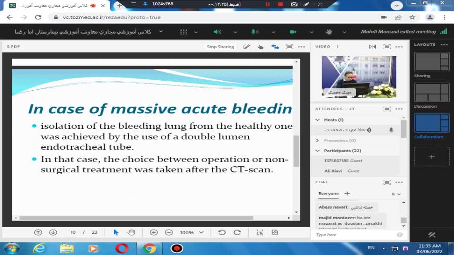Click the chat Type here field
This screenshot has width=454, height=255.
[355, 235]
